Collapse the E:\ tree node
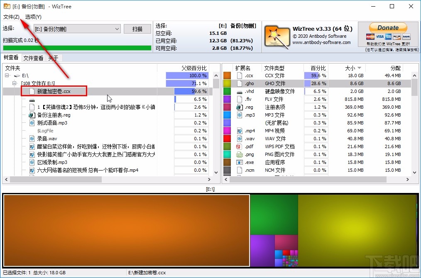This screenshot has width=421, height=278. coord(6,75)
